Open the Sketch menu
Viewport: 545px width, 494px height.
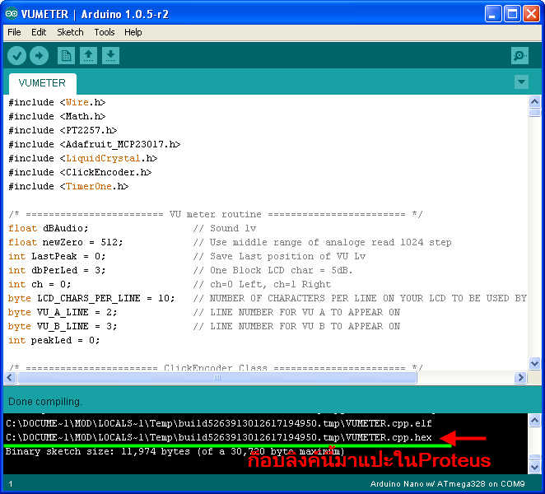click(x=70, y=32)
